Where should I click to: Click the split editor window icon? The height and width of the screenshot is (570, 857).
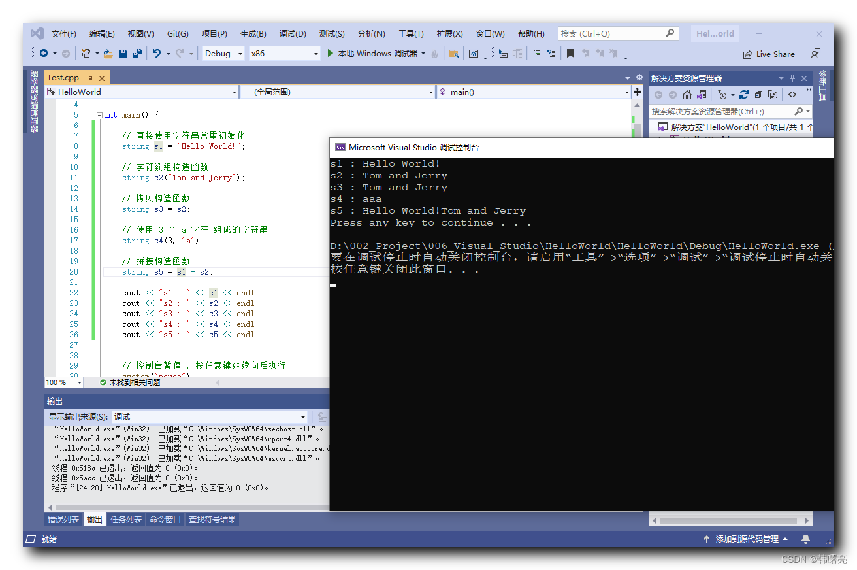(x=638, y=92)
